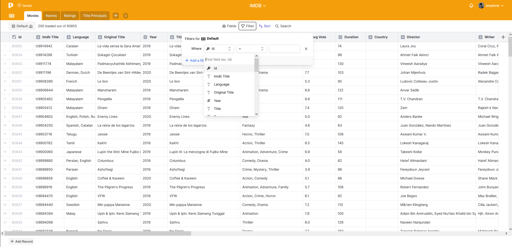Open the Sort toolbar button
This screenshot has width=512, height=247.
pos(265,26)
